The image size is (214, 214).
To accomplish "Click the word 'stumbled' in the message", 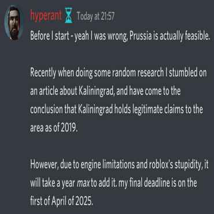I will click(183, 73).
